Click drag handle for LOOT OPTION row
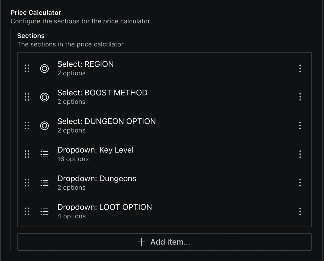 click(27, 211)
